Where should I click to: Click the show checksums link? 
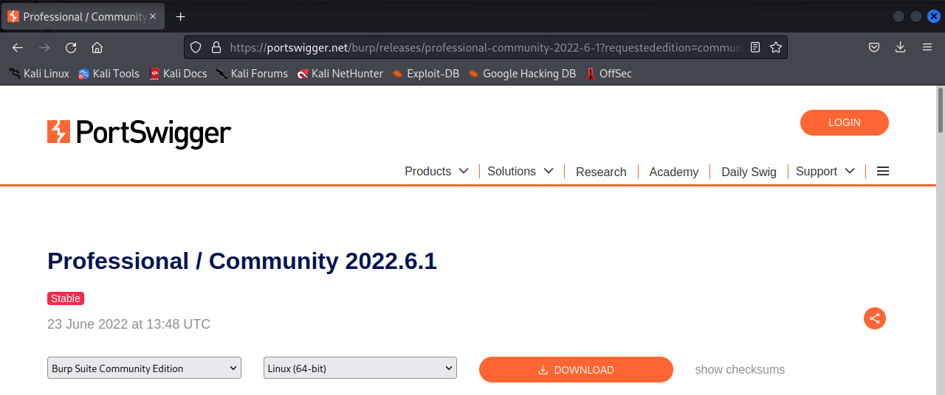coord(740,370)
